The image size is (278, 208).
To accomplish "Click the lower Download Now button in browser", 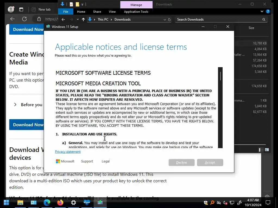I will pyautogui.click(x=27, y=125).
